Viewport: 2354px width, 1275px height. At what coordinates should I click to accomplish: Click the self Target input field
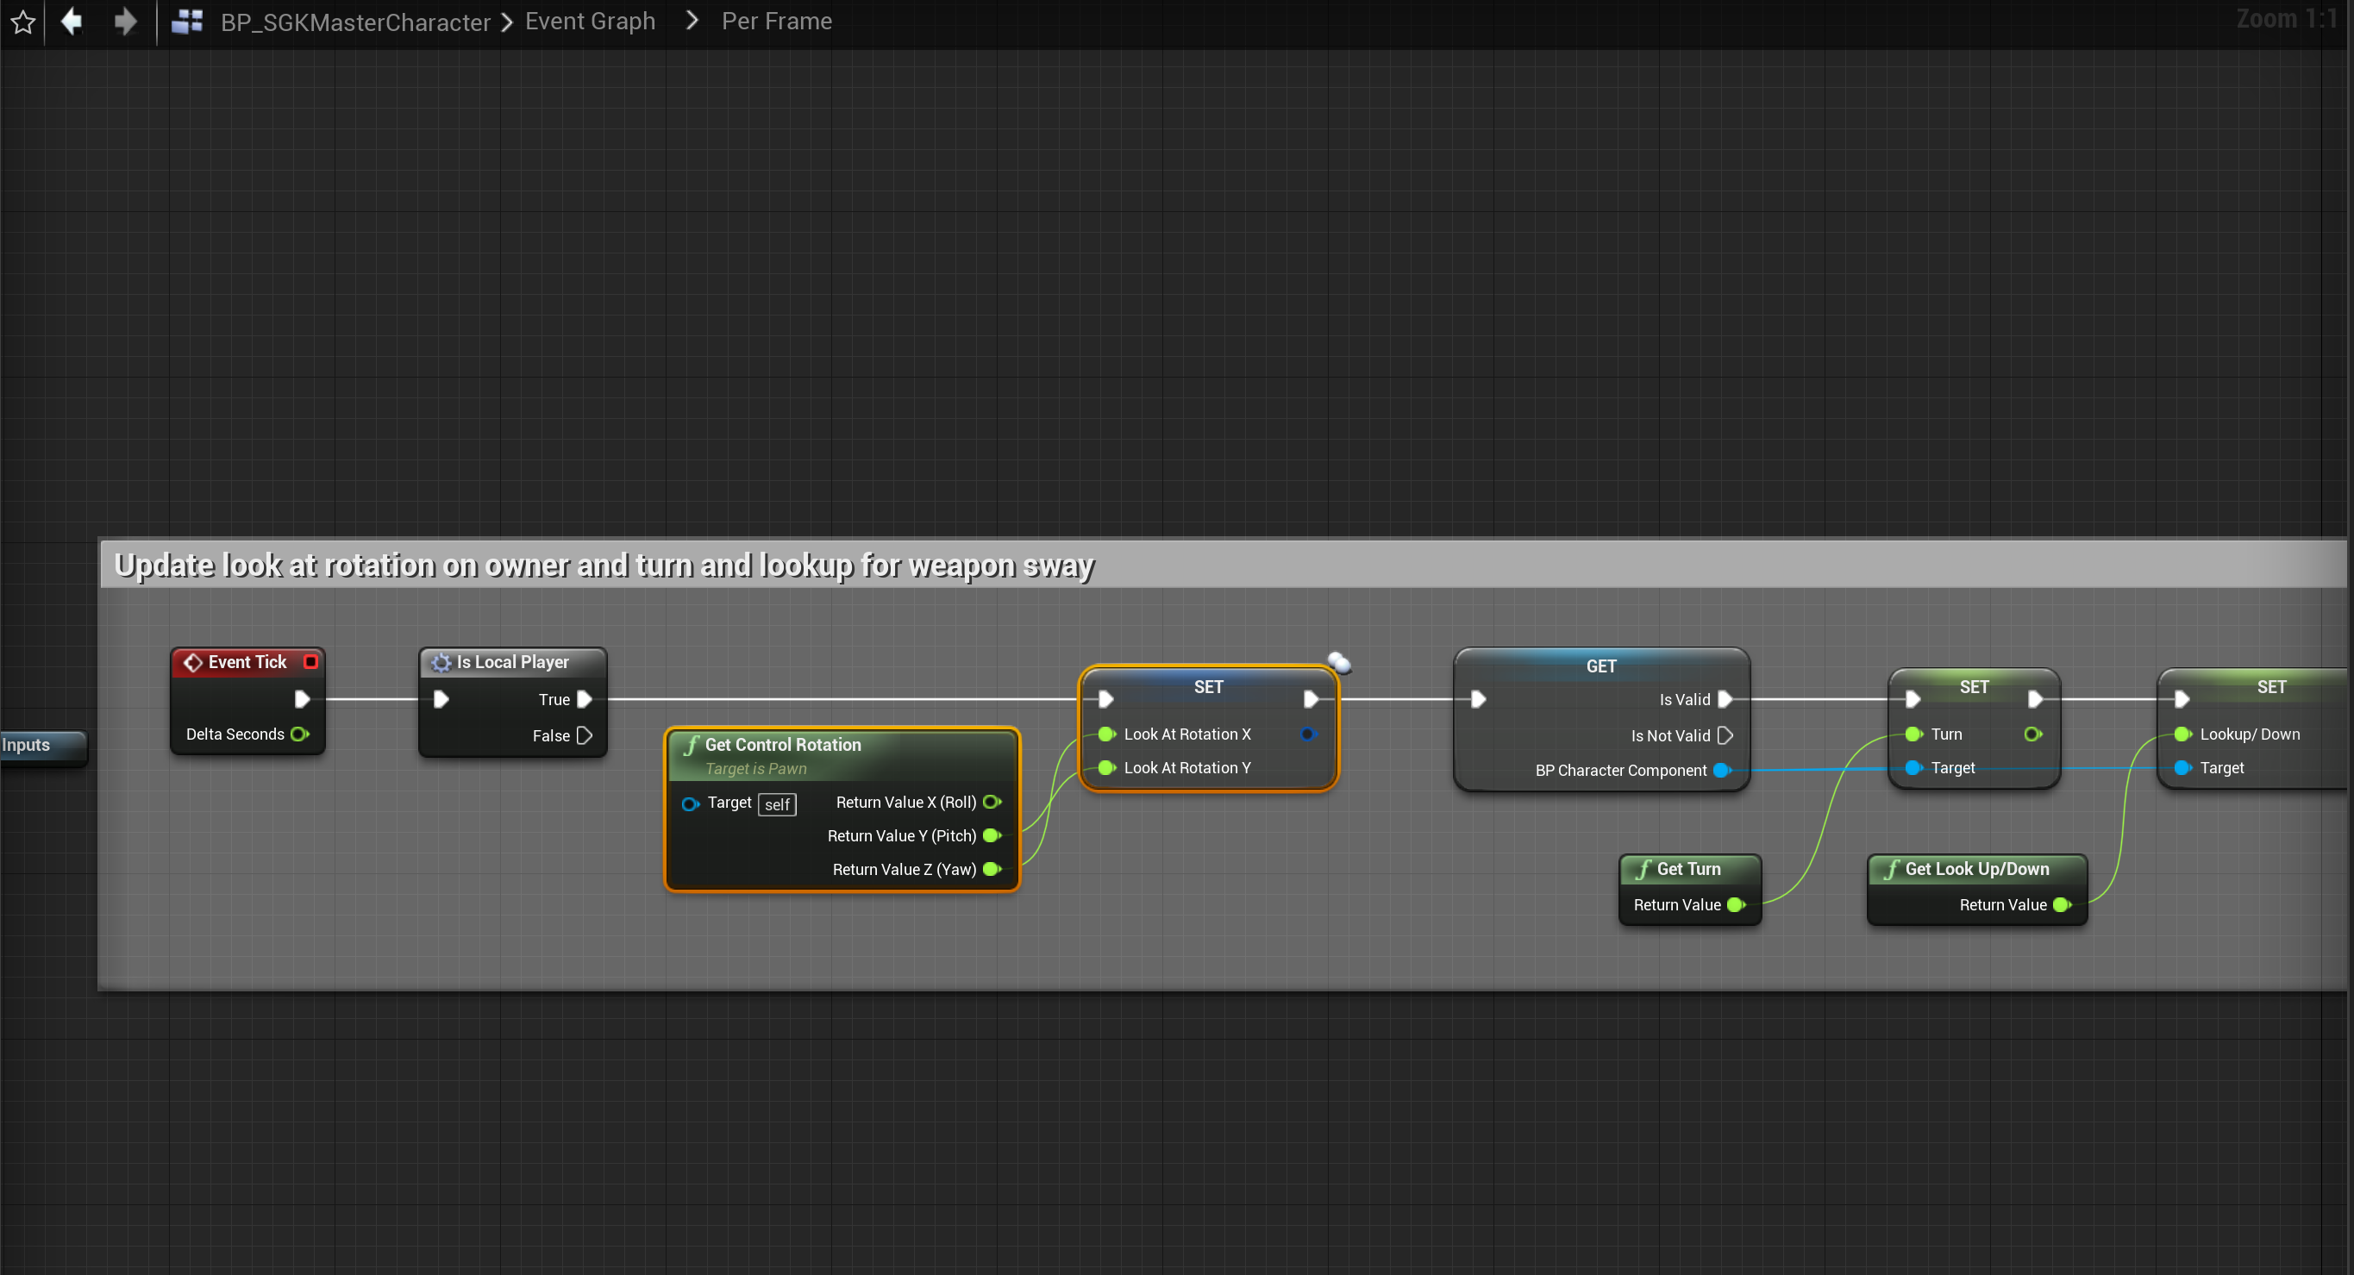tap(777, 803)
